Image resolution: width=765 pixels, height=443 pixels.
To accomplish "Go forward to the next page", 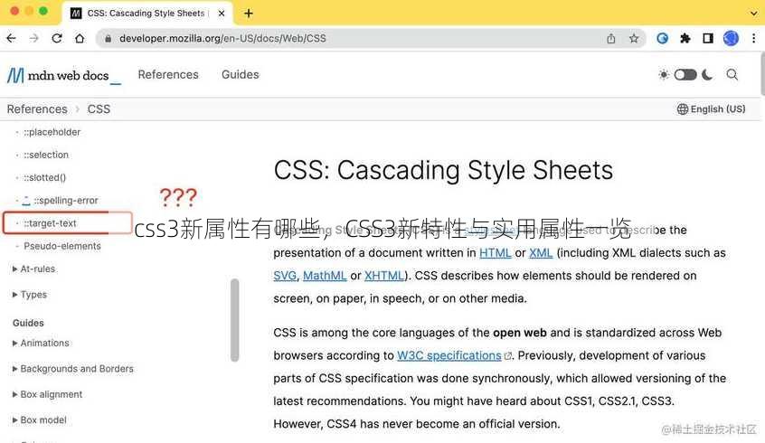I will [33, 38].
